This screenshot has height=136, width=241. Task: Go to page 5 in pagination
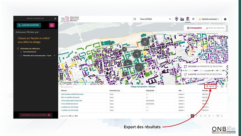[209, 116]
